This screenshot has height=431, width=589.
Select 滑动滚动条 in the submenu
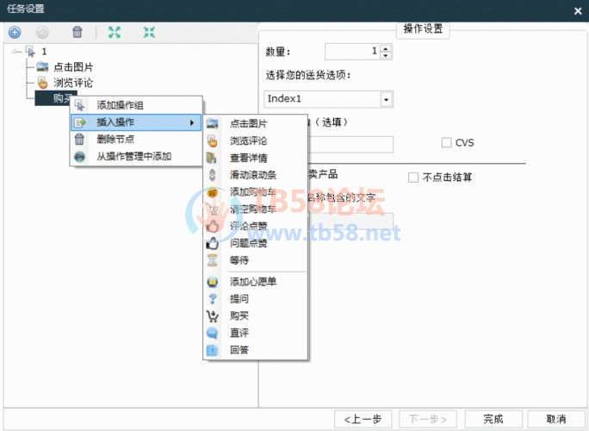(x=256, y=175)
